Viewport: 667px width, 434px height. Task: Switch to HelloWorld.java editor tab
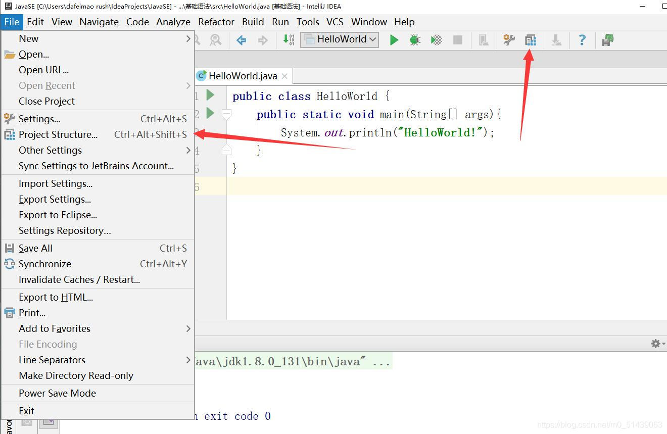click(243, 76)
